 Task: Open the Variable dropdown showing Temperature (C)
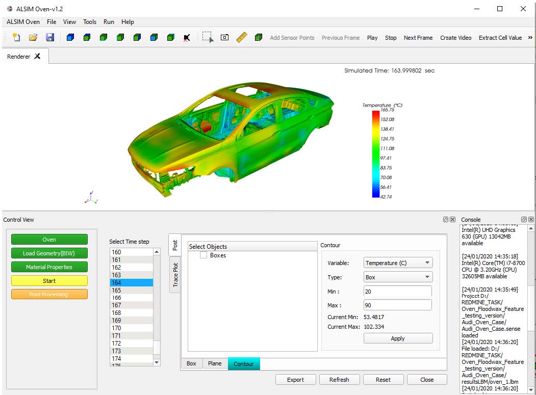397,262
